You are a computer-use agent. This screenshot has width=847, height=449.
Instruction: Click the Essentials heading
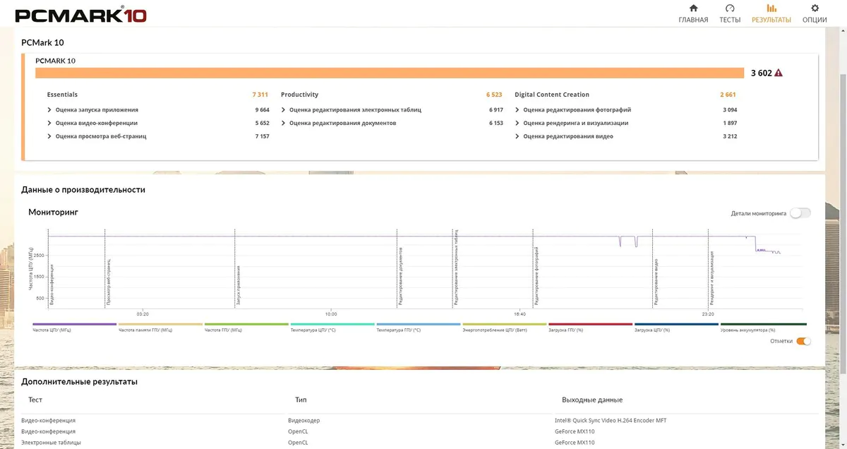[x=62, y=95]
